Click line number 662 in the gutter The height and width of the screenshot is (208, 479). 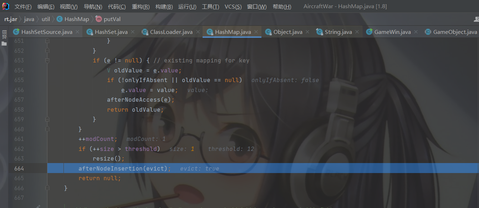[x=19, y=149]
